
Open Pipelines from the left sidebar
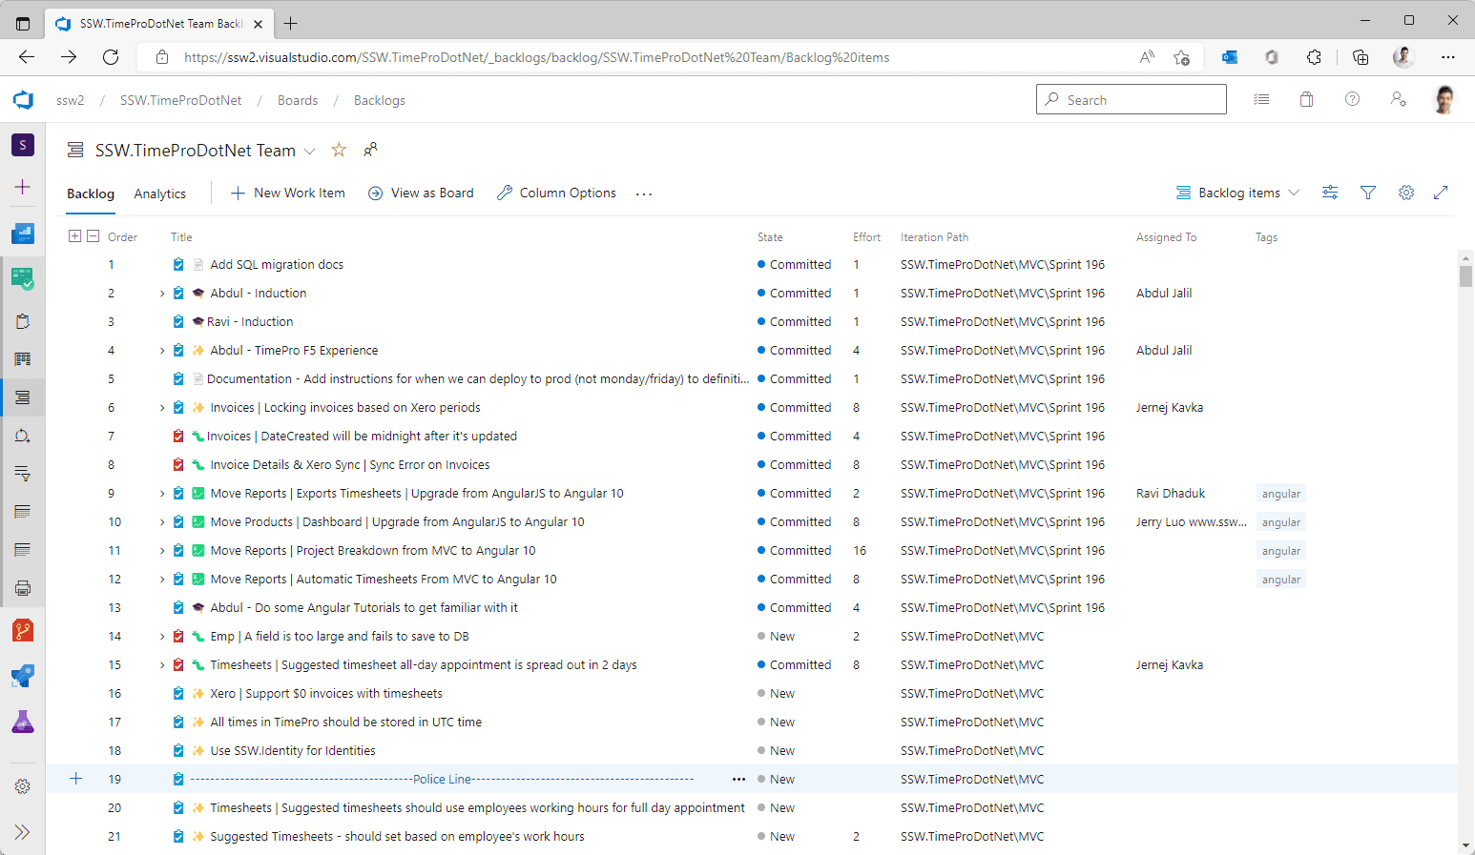[23, 676]
